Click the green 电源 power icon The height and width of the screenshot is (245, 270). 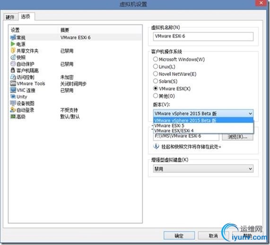click(13, 44)
